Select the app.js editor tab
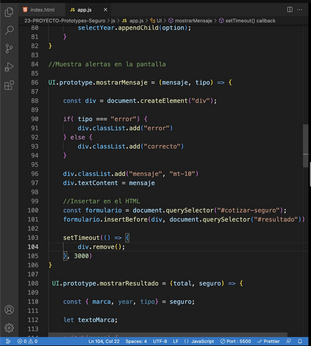 84,10
